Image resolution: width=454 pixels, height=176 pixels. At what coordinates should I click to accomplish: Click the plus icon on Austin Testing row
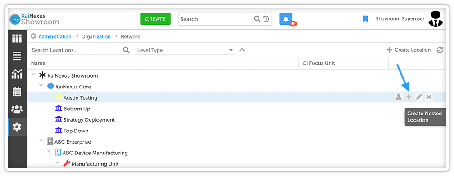pyautogui.click(x=409, y=97)
